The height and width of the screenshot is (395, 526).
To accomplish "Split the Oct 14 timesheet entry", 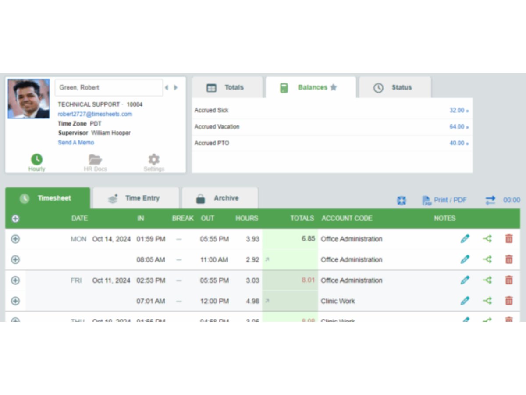I will pos(487,238).
